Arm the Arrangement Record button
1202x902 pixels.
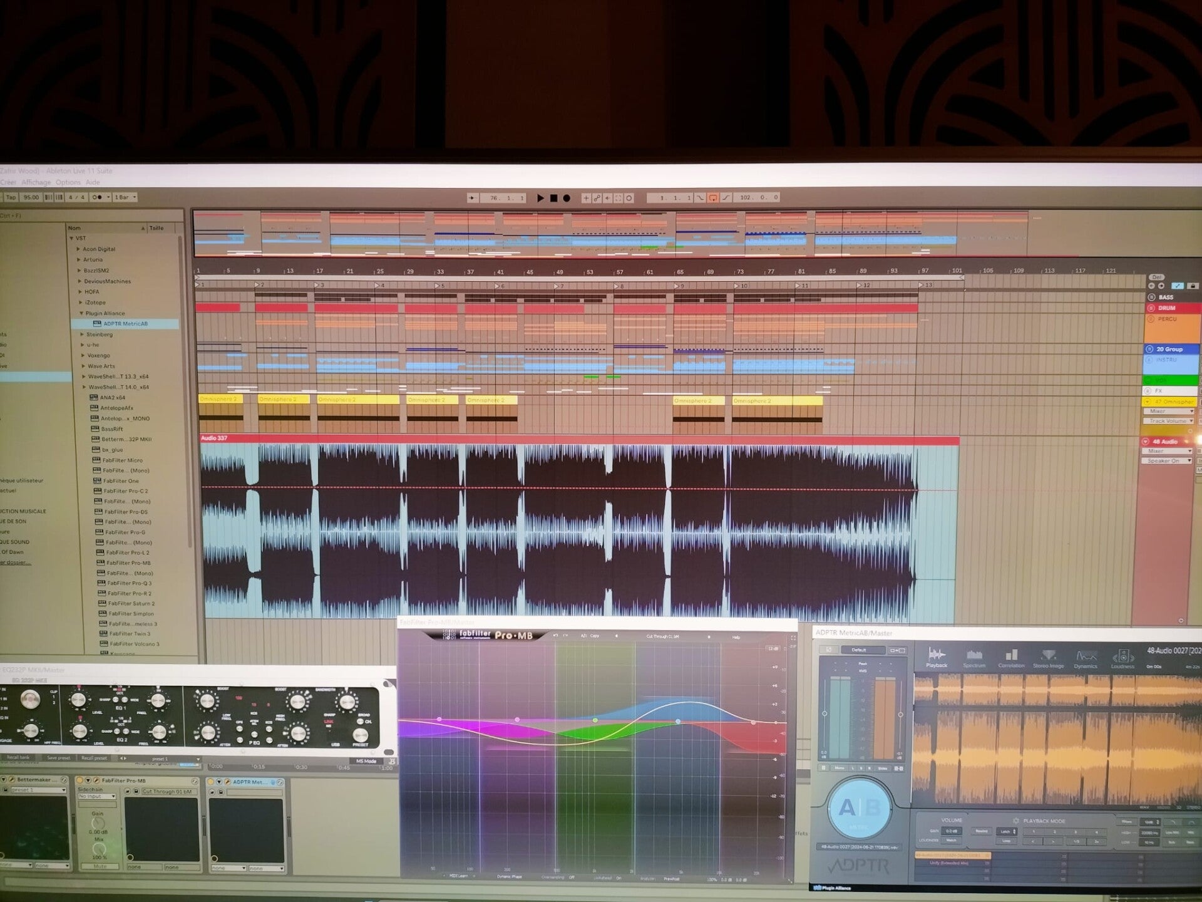coord(567,198)
